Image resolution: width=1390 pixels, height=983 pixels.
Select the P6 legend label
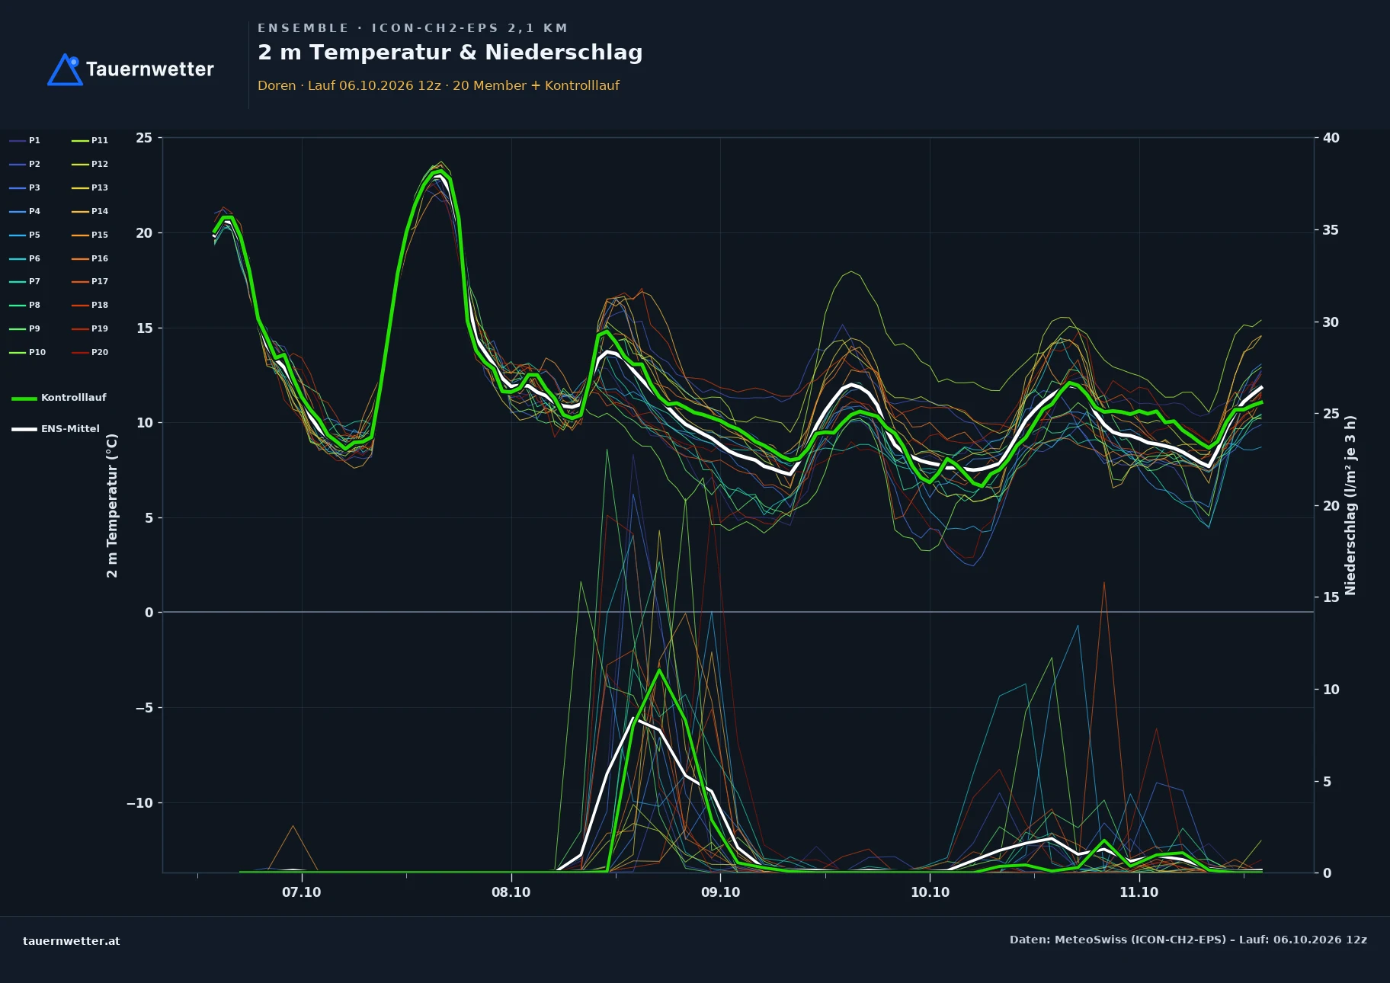25,258
